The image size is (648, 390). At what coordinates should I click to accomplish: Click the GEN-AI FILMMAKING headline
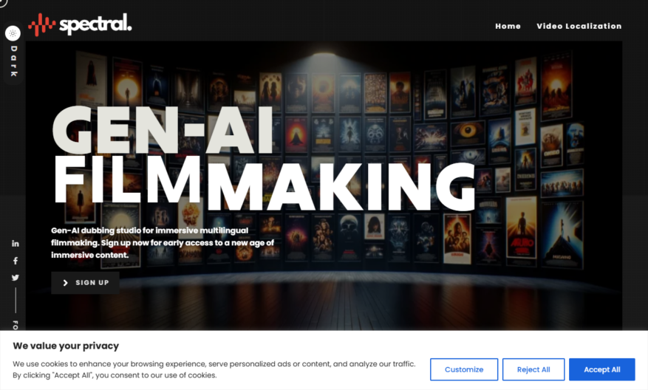pyautogui.click(x=264, y=159)
